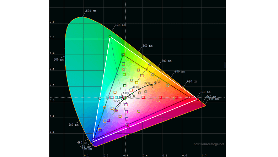Click the 0.8 y-axis value label
Viewport: 278px width, 157px height.
[x=52, y=22]
